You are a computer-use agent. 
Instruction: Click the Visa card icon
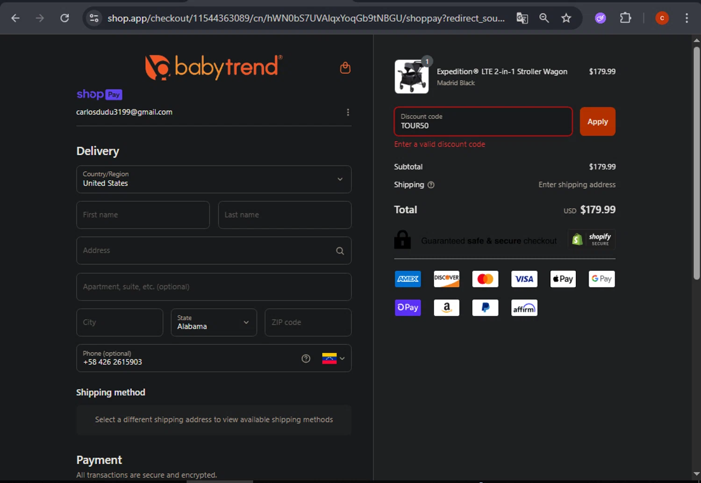[524, 279]
